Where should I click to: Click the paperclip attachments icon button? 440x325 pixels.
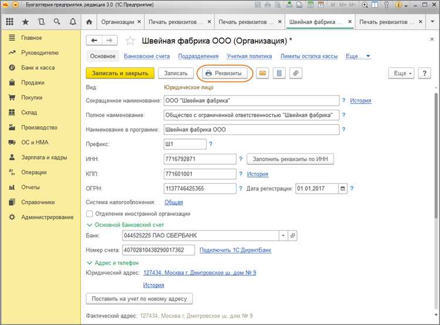296,73
